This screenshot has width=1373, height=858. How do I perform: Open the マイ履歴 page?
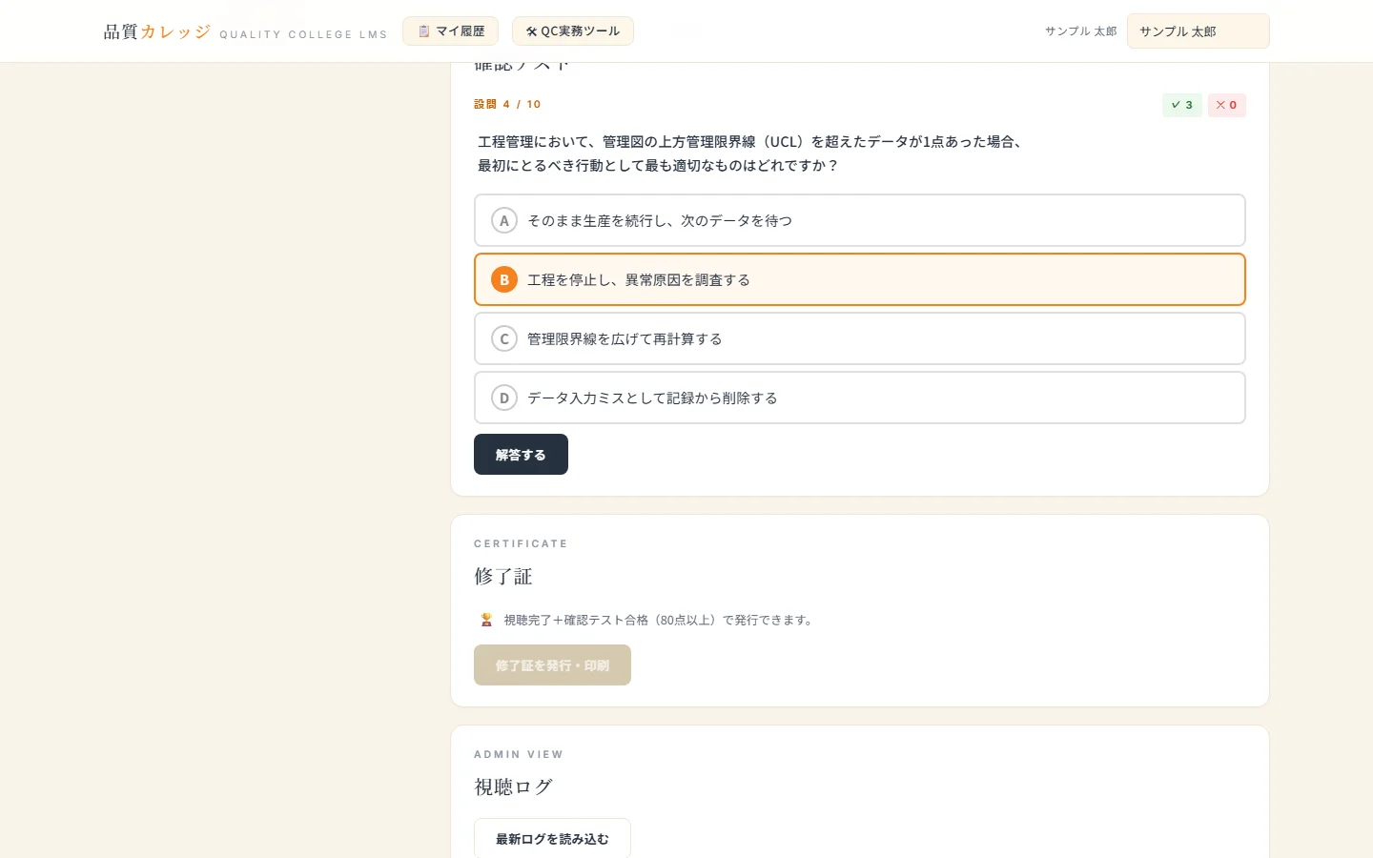coord(450,31)
